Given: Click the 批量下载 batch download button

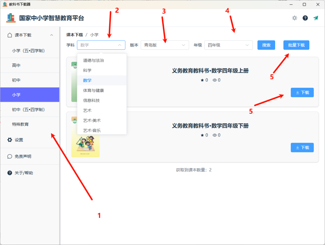Looking at the screenshot, I should [296, 45].
